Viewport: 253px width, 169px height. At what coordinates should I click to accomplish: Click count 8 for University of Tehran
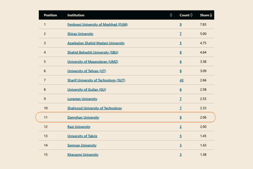[x=180, y=71]
